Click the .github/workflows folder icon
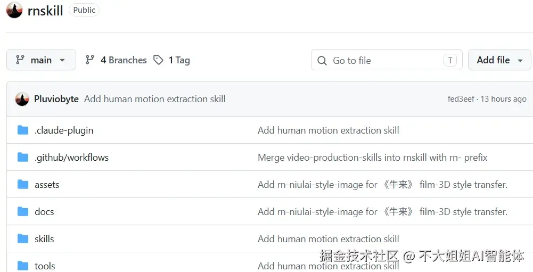This screenshot has width=533, height=272. coord(23,157)
